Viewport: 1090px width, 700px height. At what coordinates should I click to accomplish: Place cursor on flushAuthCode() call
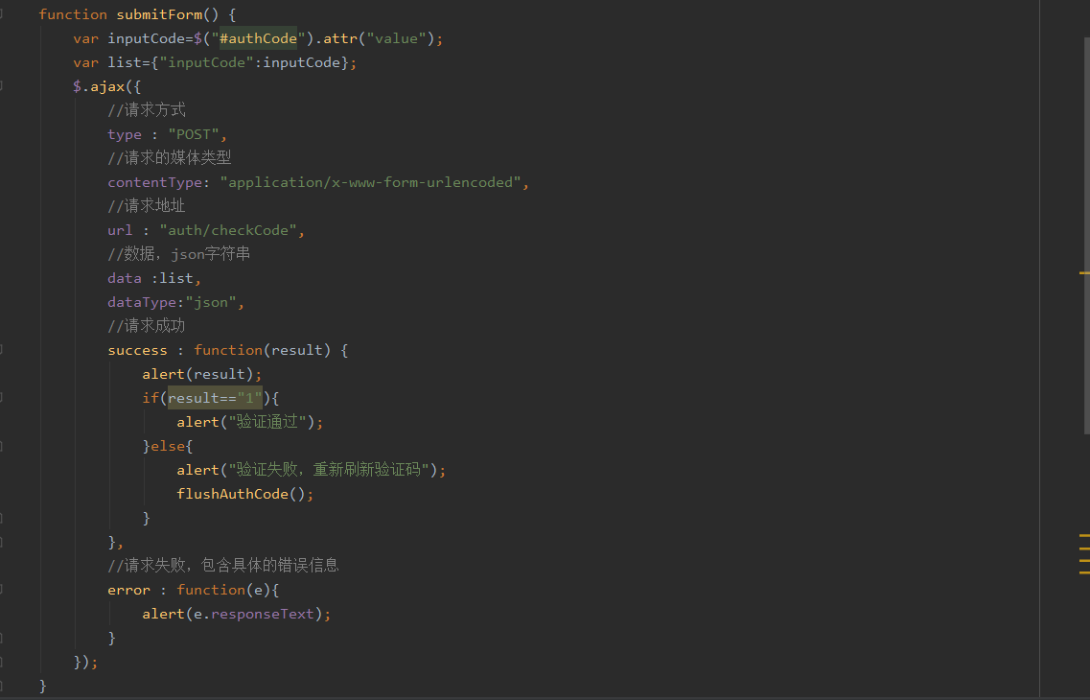244,494
